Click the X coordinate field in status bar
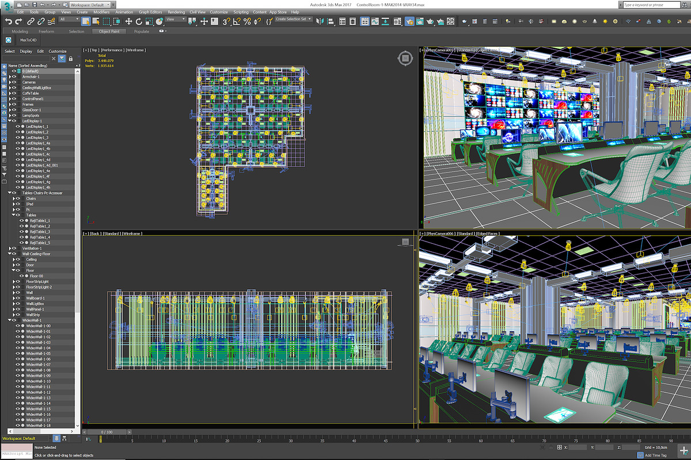This screenshot has width=691, height=460. (x=578, y=447)
